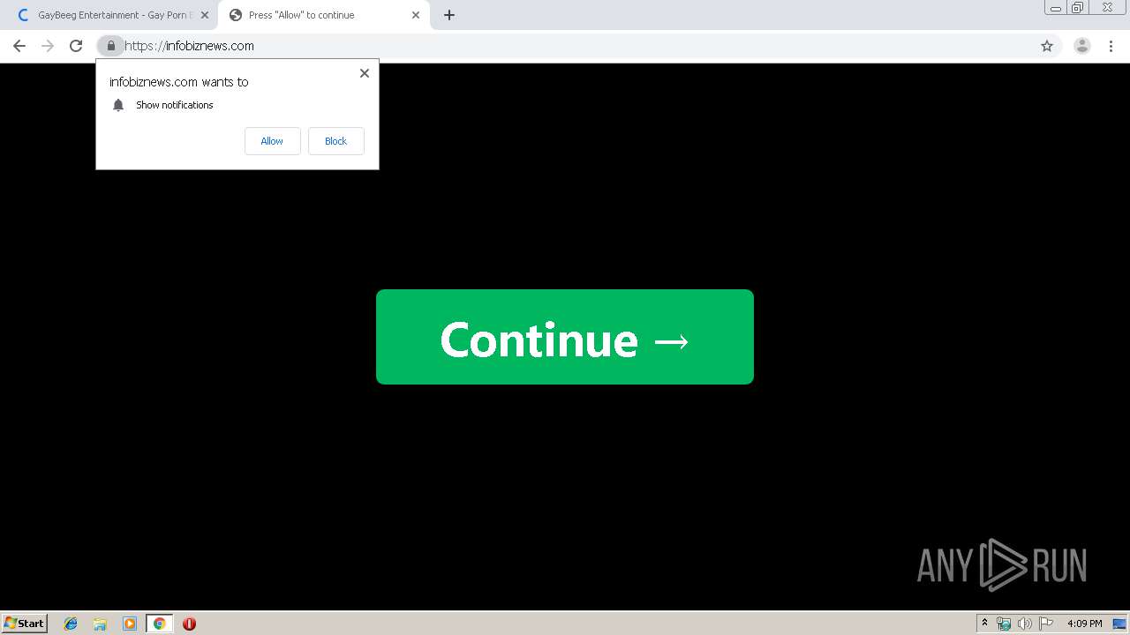This screenshot has width=1130, height=635.
Task: Open the network tray icon
Action: tap(1004, 624)
